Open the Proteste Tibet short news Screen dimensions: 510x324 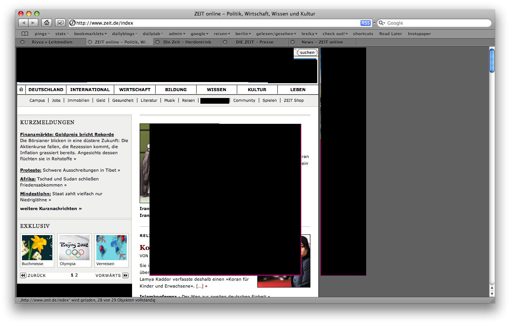click(x=70, y=170)
